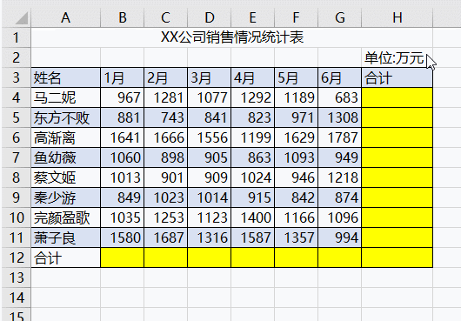Select column A header
Viewport: 461px width, 321px height.
click(x=65, y=17)
